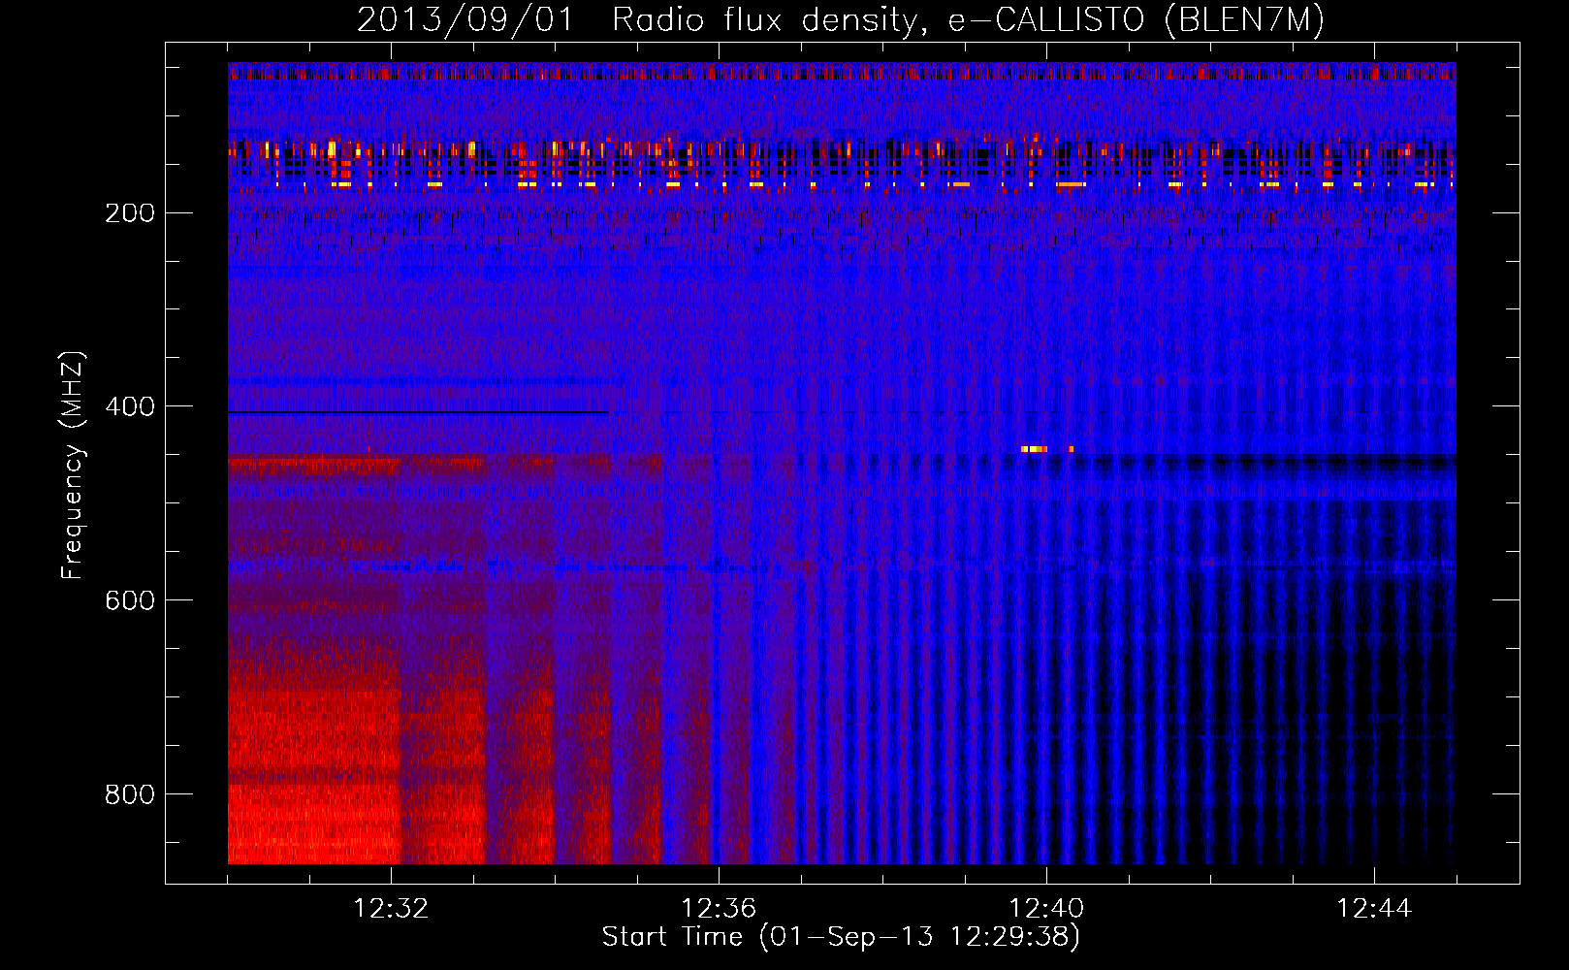1569x970 pixels.
Task: Click the date "2013/09/01" in the title
Action: pos(465,19)
